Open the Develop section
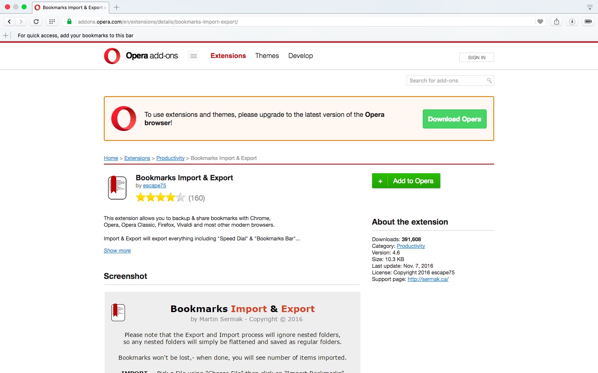This screenshot has width=598, height=373. [300, 56]
